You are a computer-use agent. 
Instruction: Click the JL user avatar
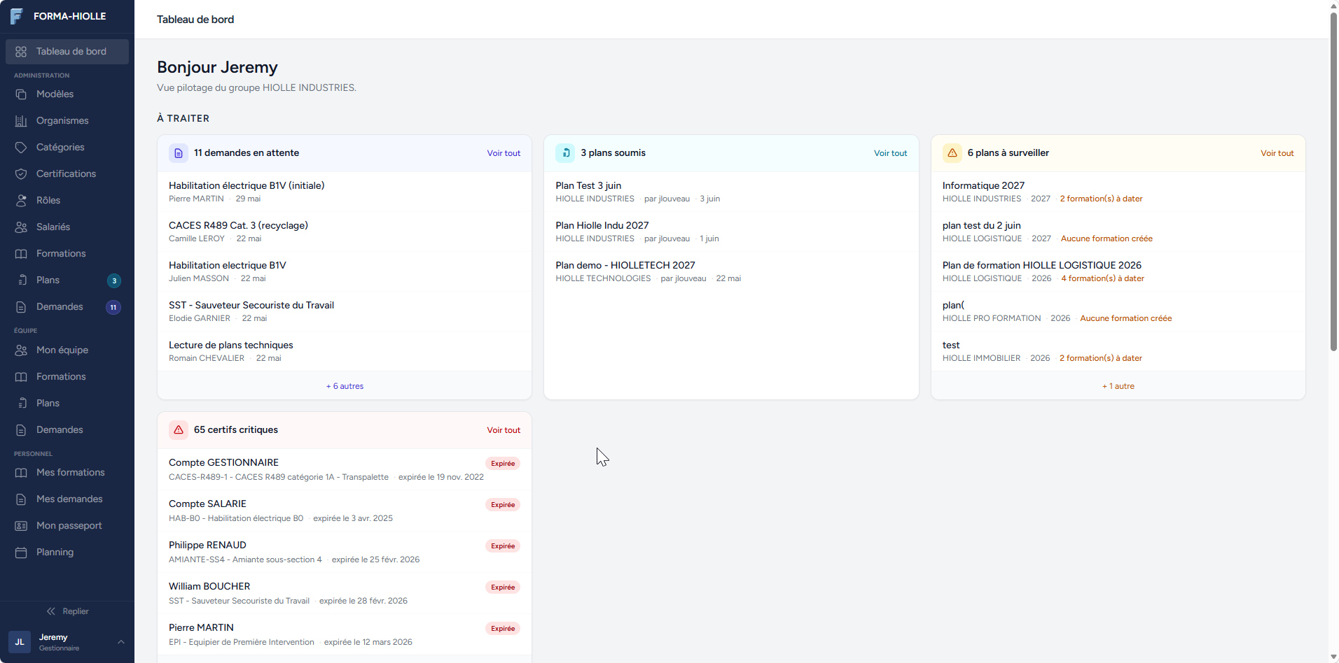(20, 642)
